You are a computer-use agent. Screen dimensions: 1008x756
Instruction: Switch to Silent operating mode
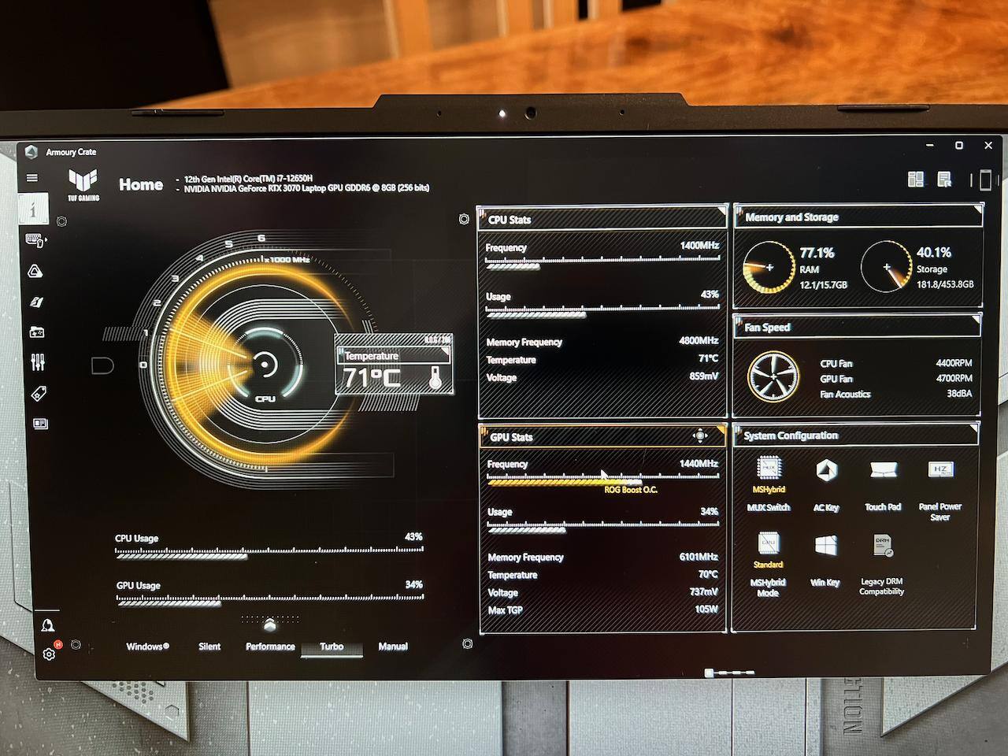[x=209, y=647]
